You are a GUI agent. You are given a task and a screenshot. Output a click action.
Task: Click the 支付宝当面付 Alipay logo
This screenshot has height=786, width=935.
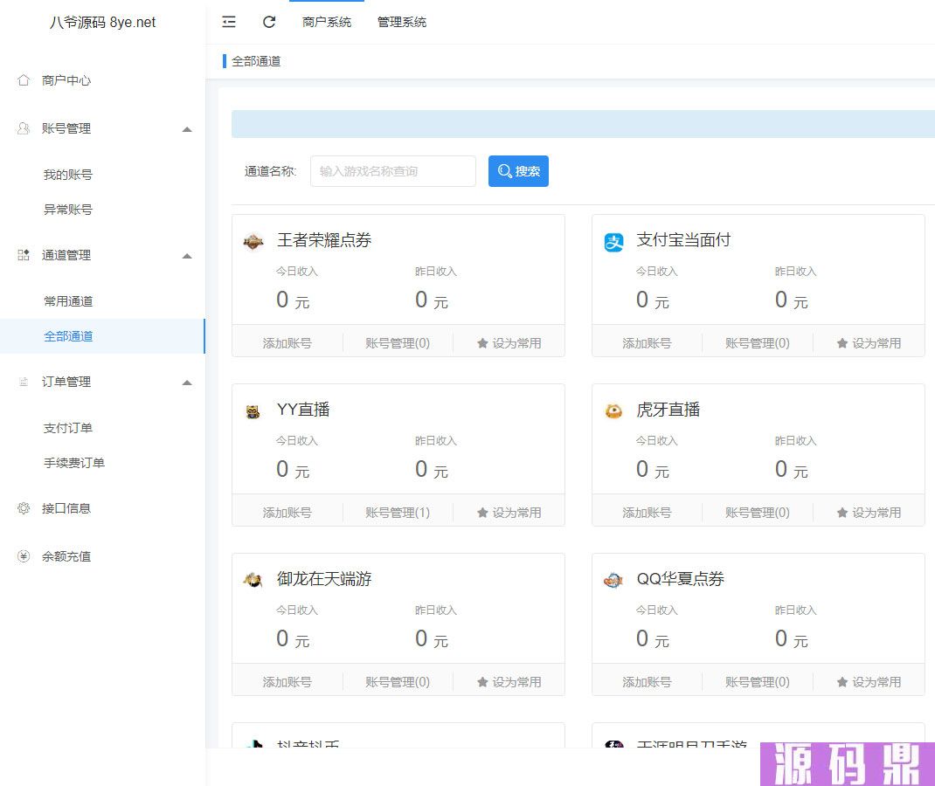pyautogui.click(x=613, y=242)
